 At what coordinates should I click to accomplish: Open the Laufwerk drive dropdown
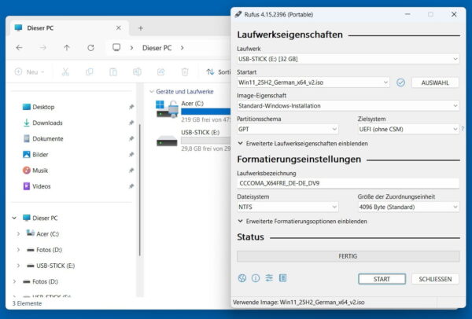point(348,59)
